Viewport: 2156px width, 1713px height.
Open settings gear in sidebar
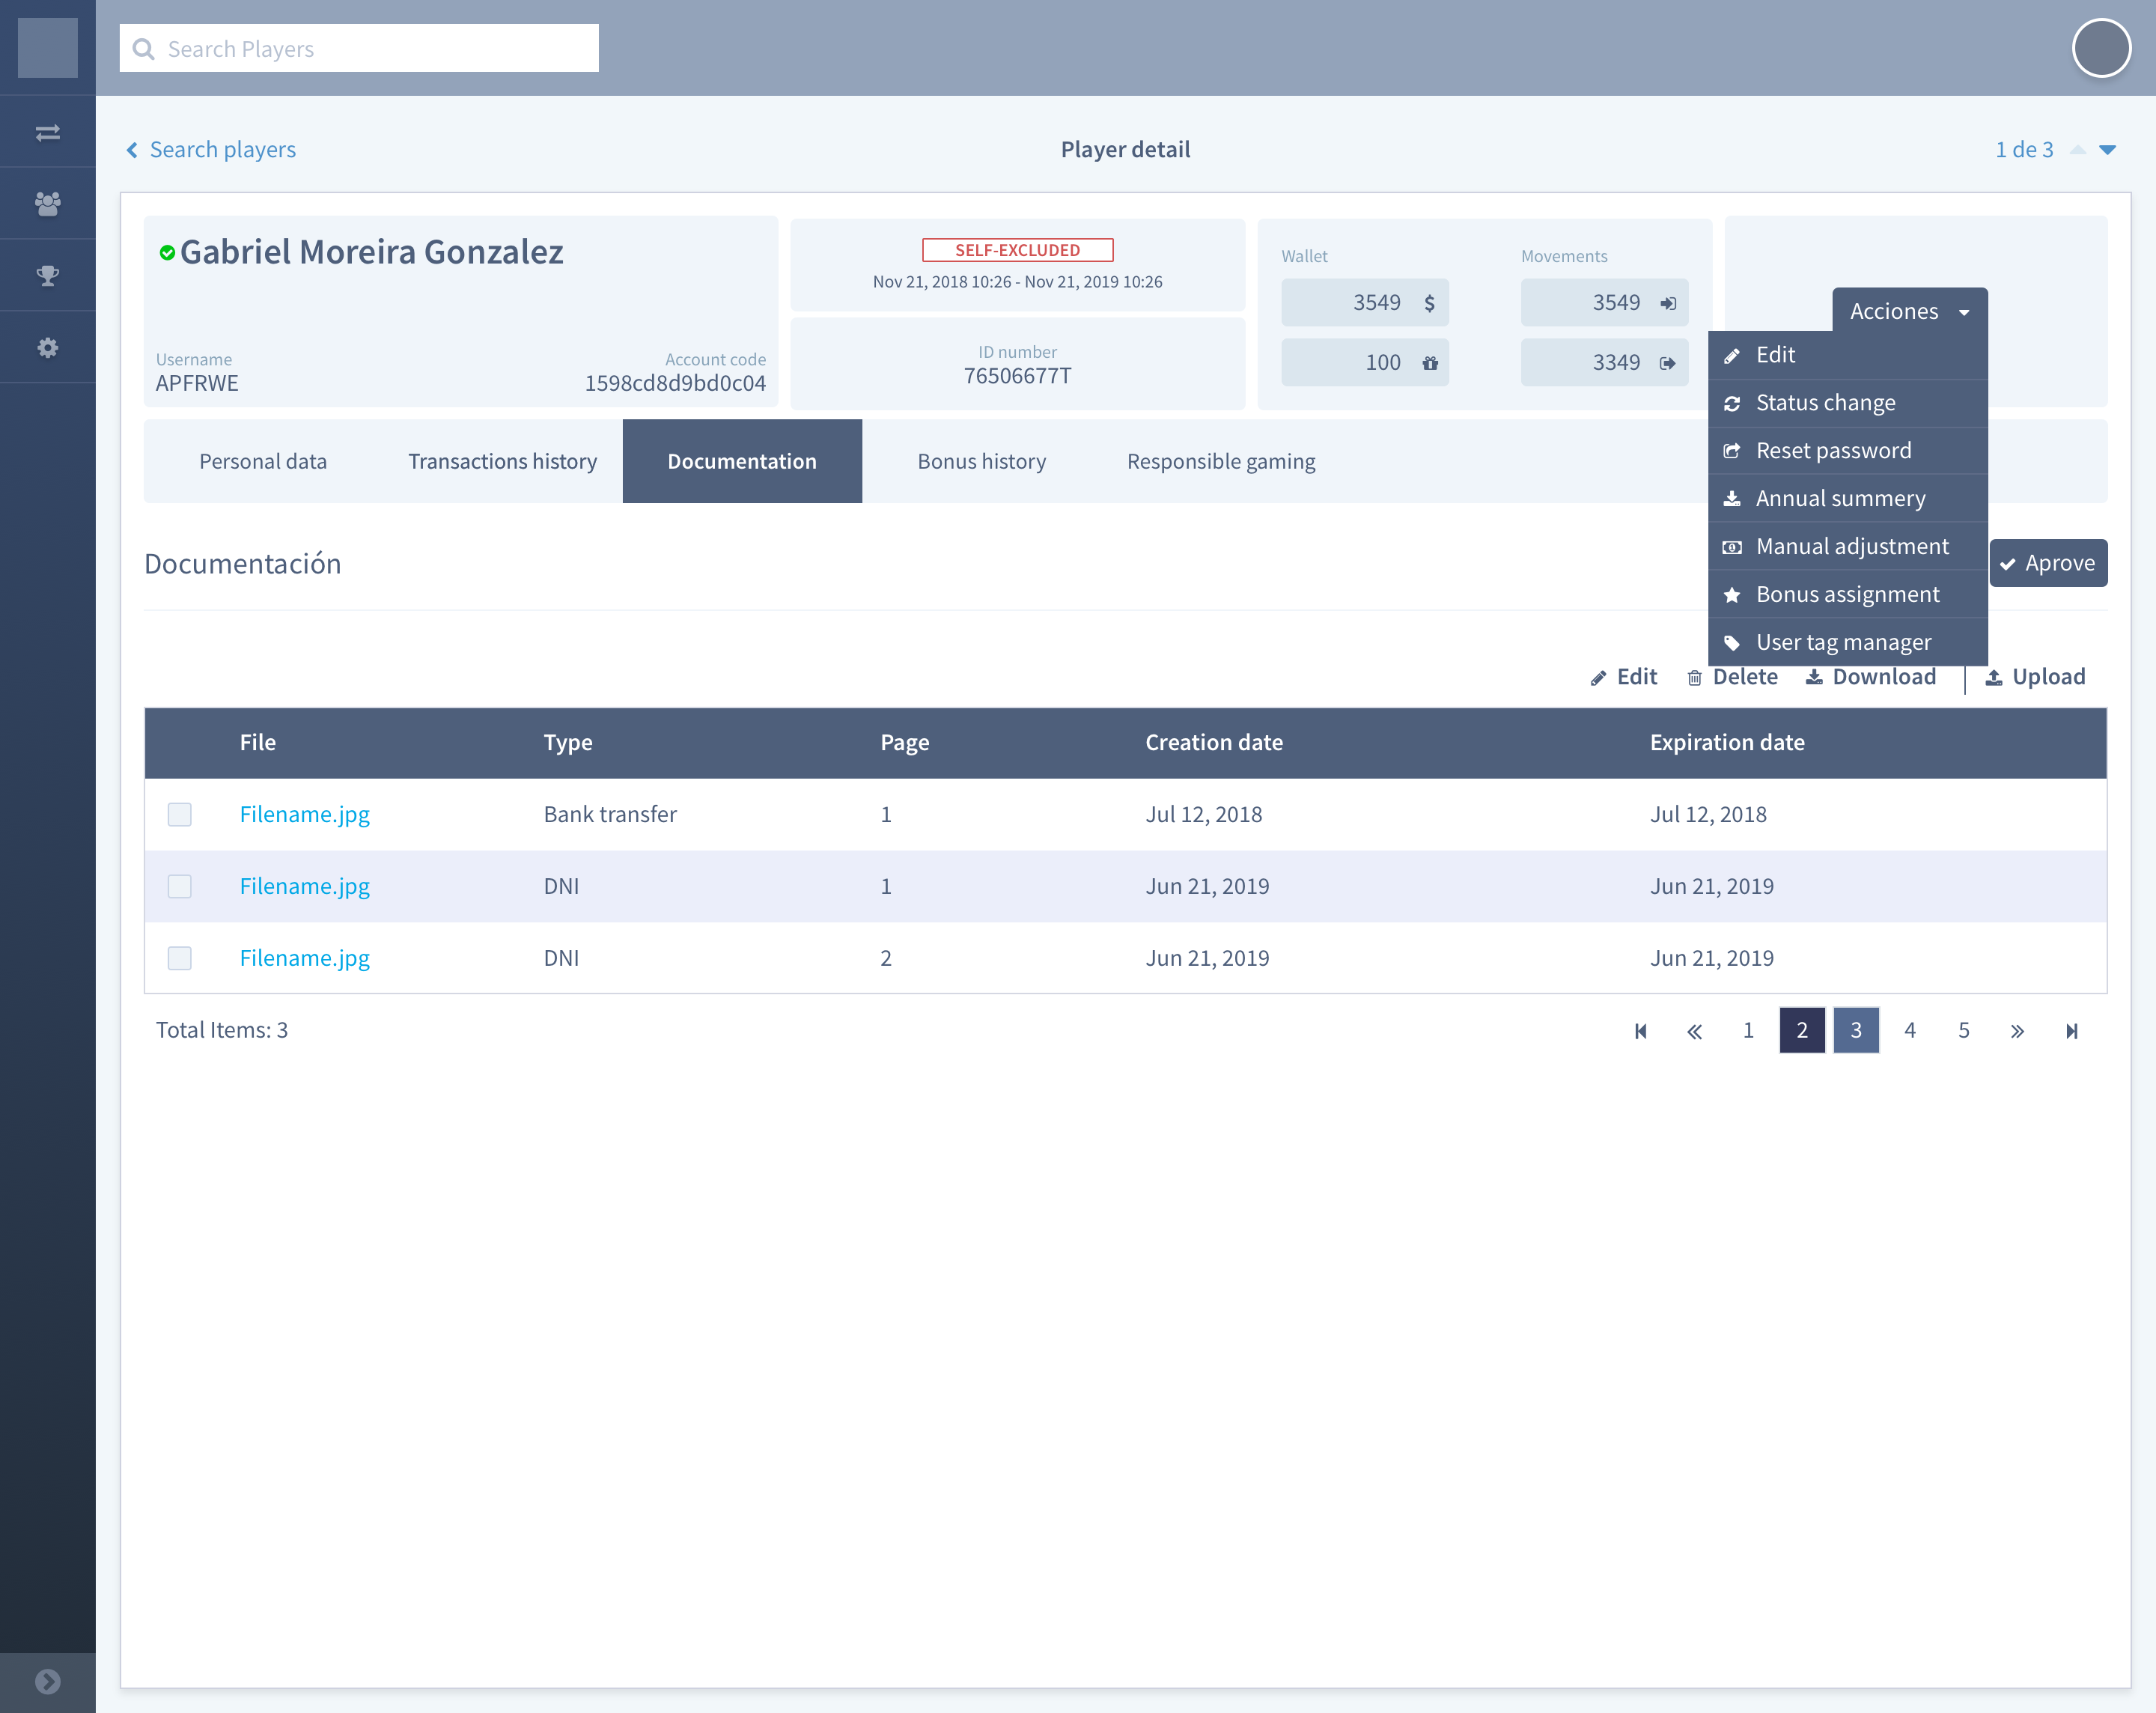click(x=47, y=347)
